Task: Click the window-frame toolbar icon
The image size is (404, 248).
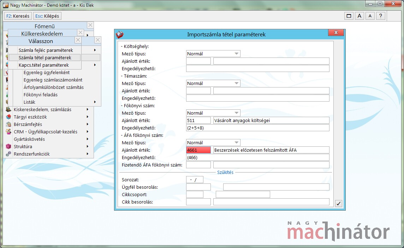Action: [349, 16]
